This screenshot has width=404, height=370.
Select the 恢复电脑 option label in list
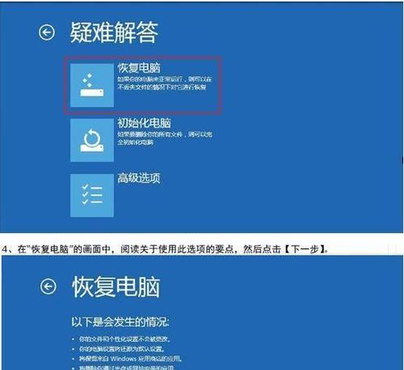139,68
